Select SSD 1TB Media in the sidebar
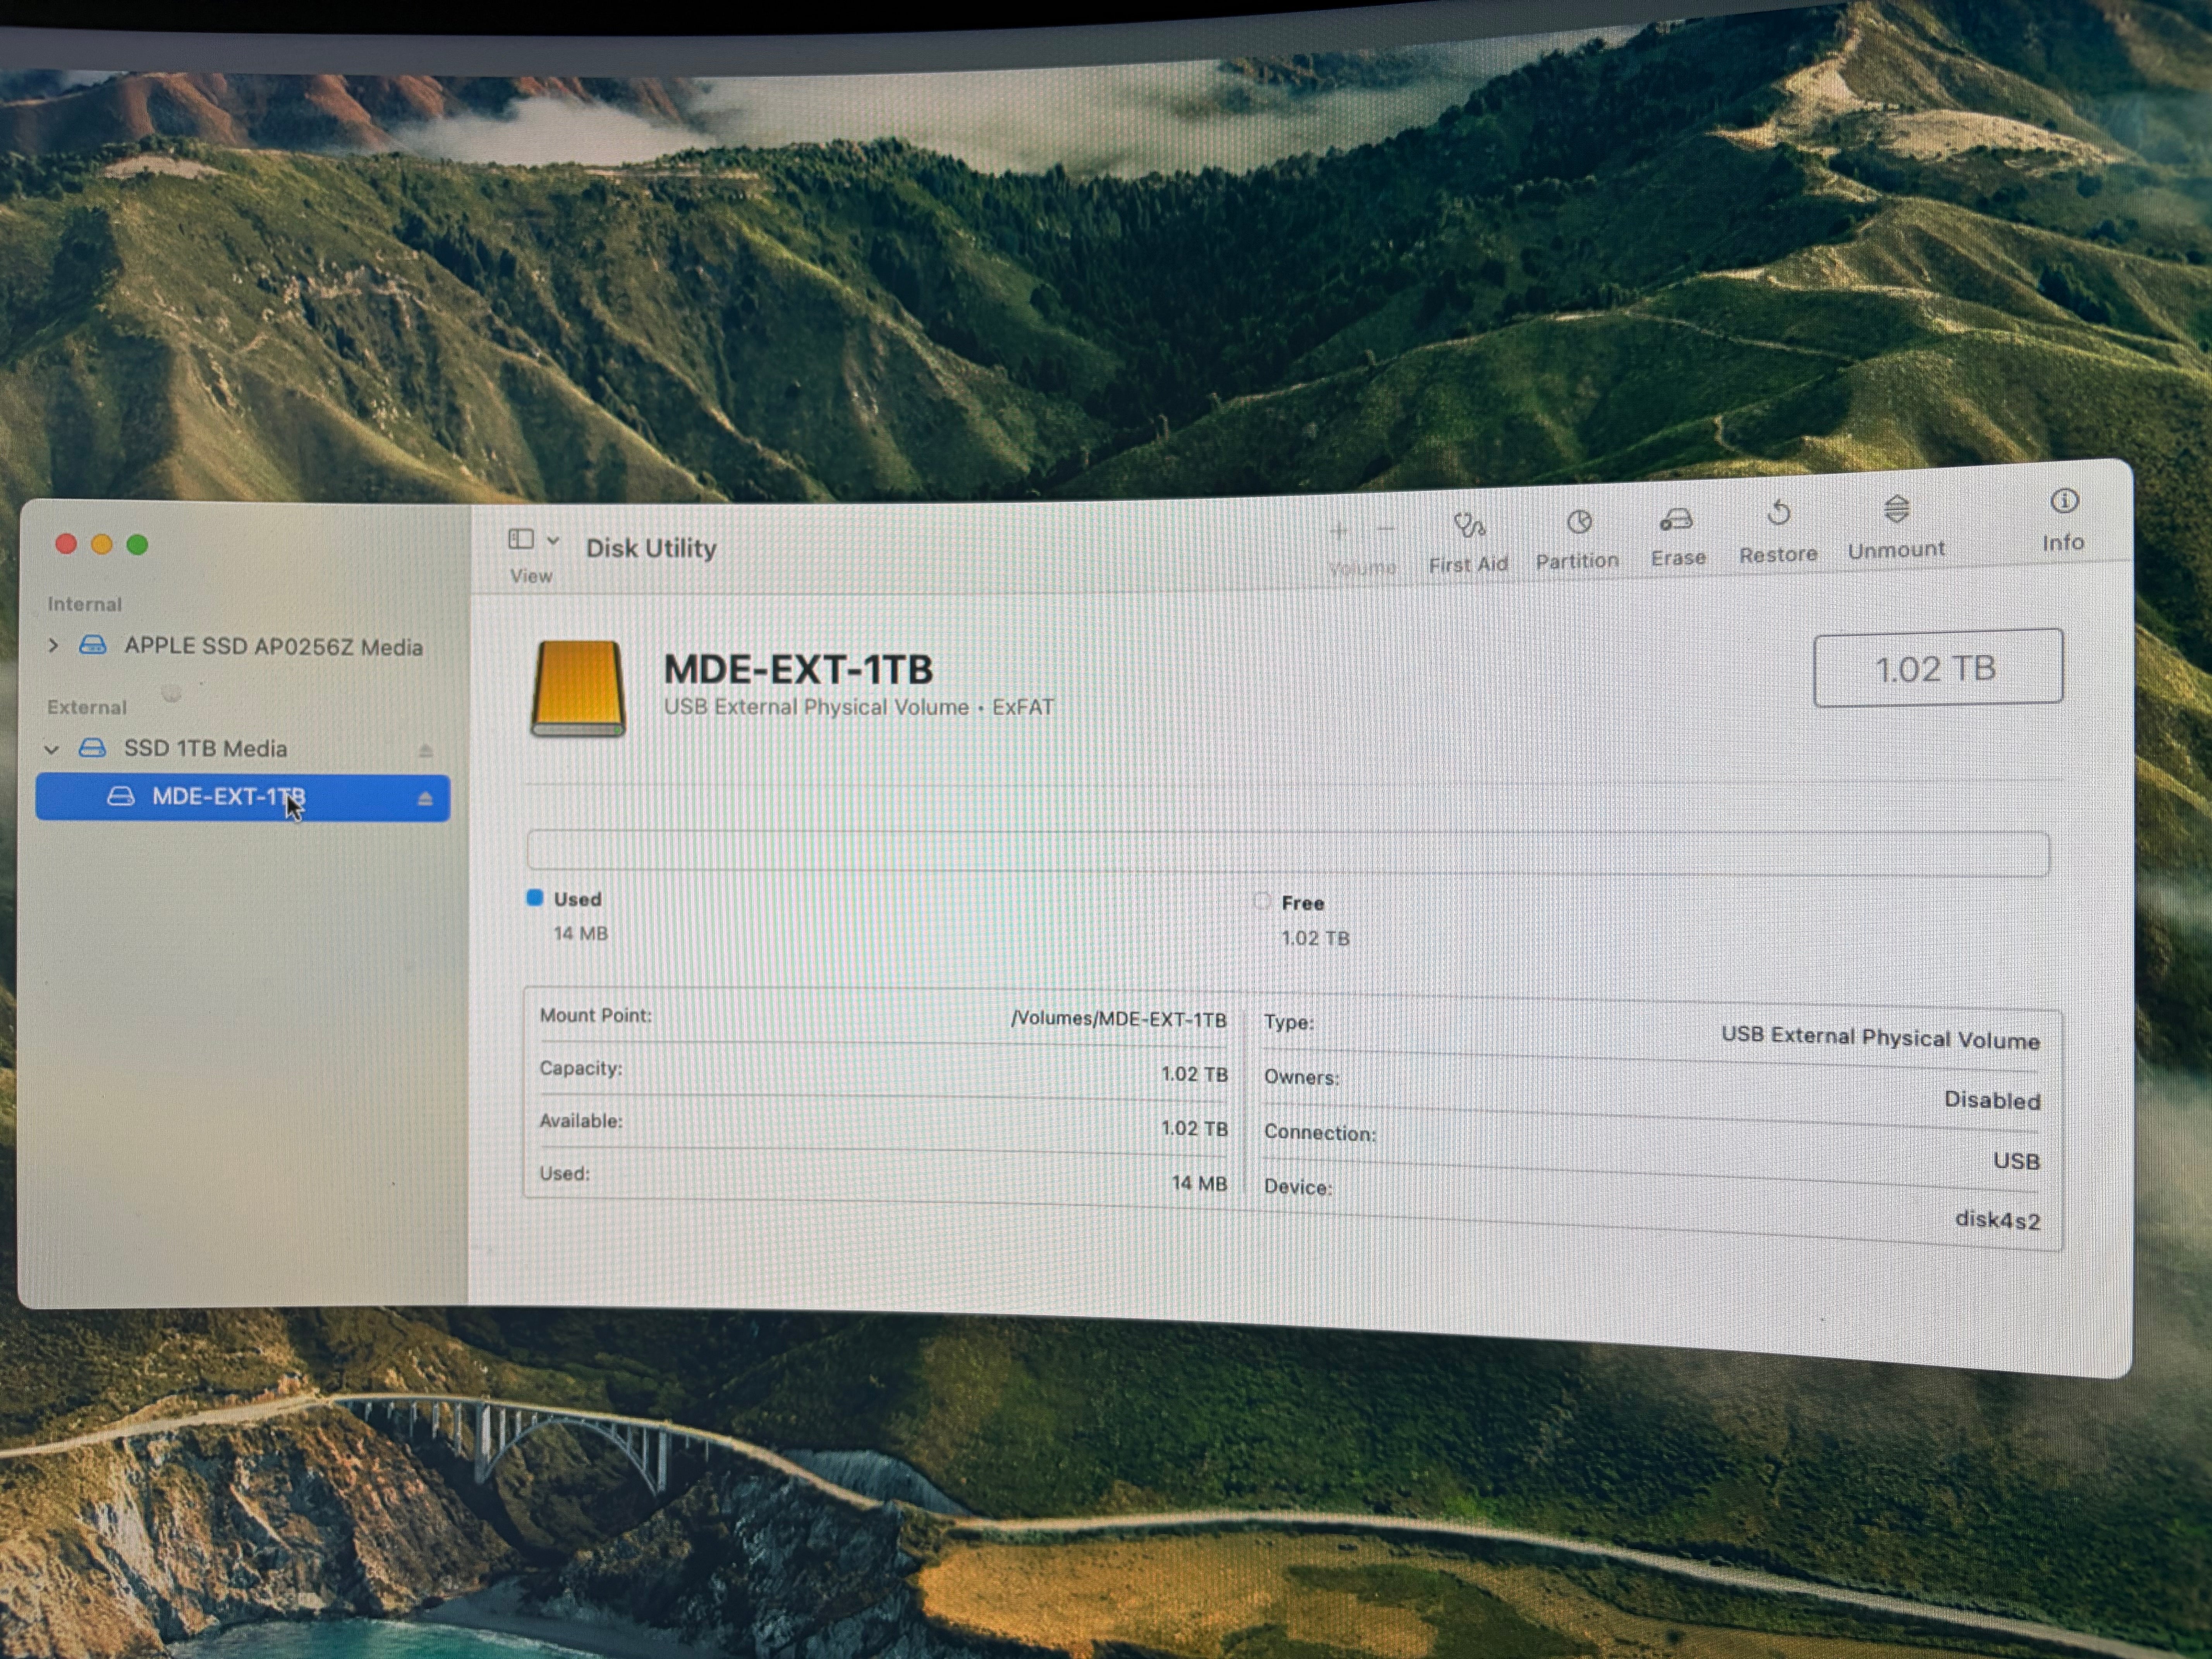The width and height of the screenshot is (2212, 1659). [x=205, y=749]
